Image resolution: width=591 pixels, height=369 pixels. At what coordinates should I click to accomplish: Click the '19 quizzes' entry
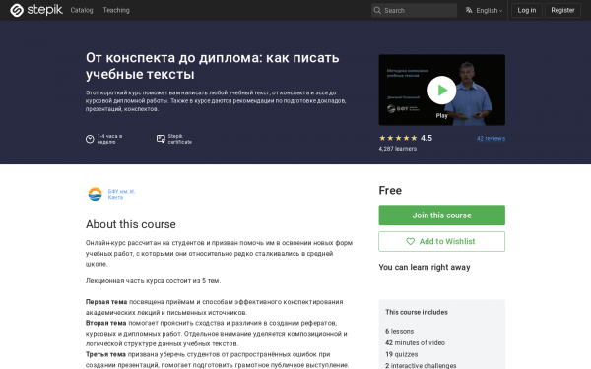[x=402, y=354]
